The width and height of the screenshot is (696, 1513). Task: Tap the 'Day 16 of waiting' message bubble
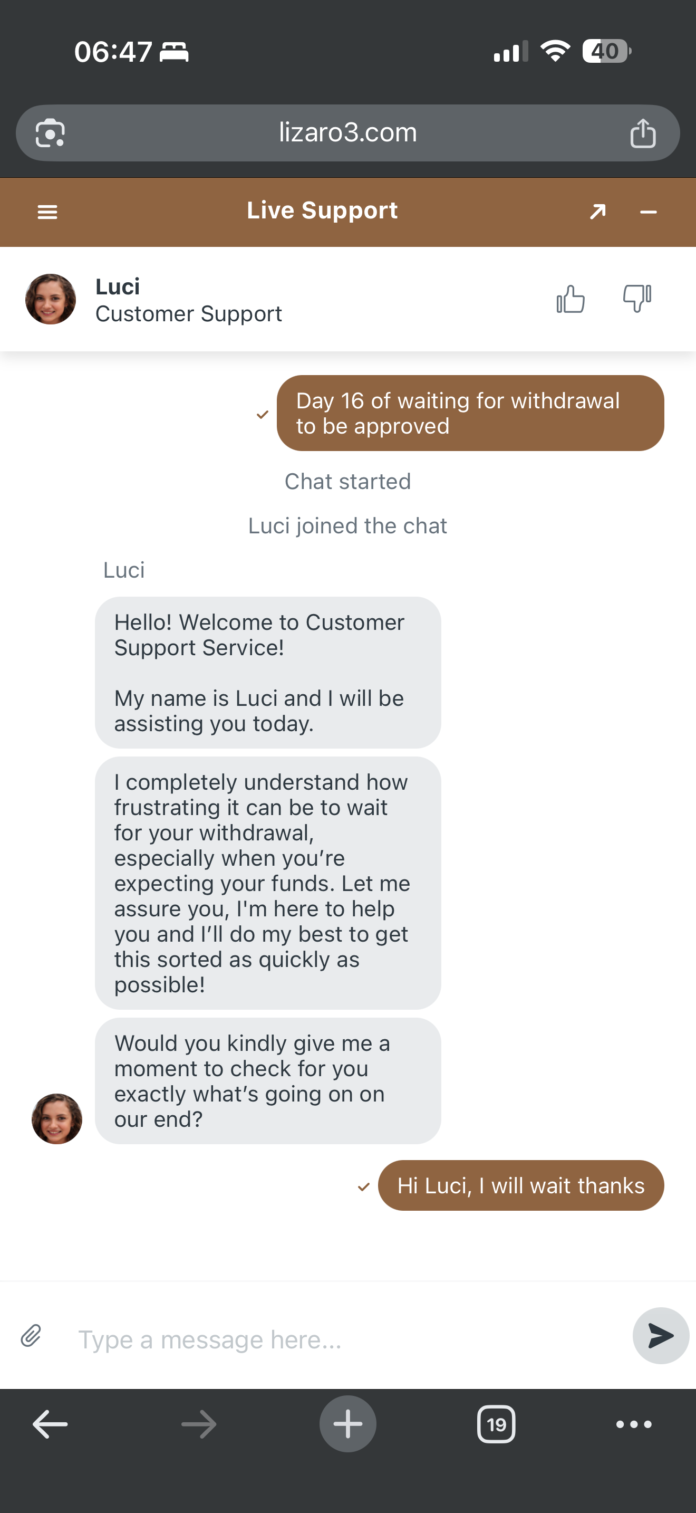(x=470, y=413)
